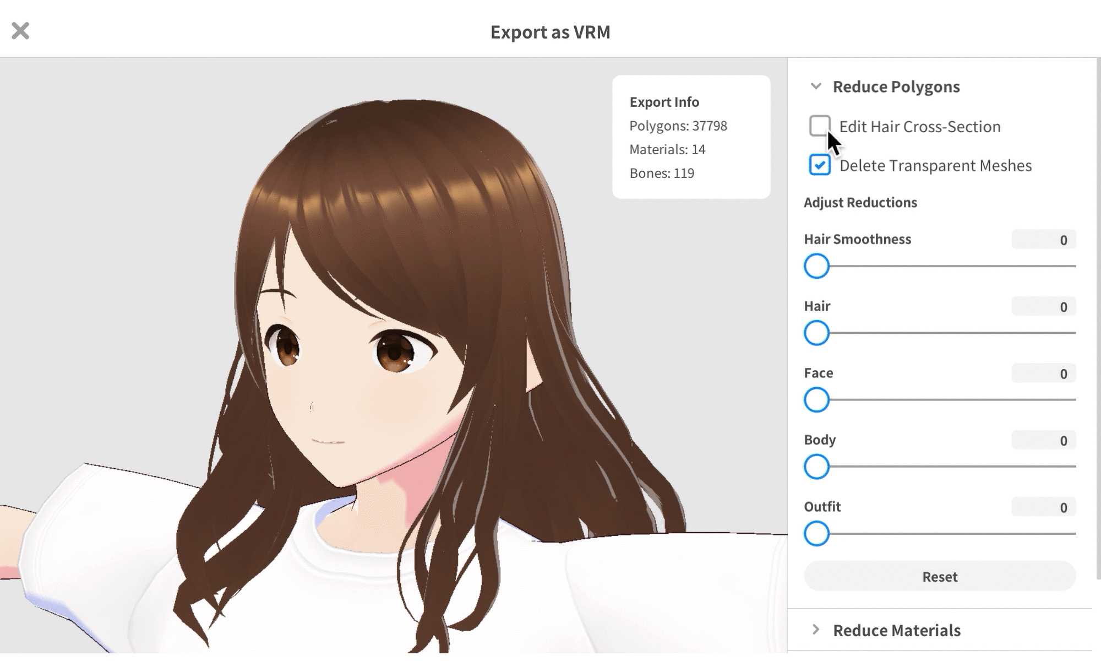Click the Face reduction slider handle
The image size is (1101, 661).
pyautogui.click(x=816, y=400)
